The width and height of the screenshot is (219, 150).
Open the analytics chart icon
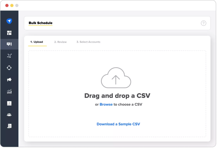coord(9,91)
